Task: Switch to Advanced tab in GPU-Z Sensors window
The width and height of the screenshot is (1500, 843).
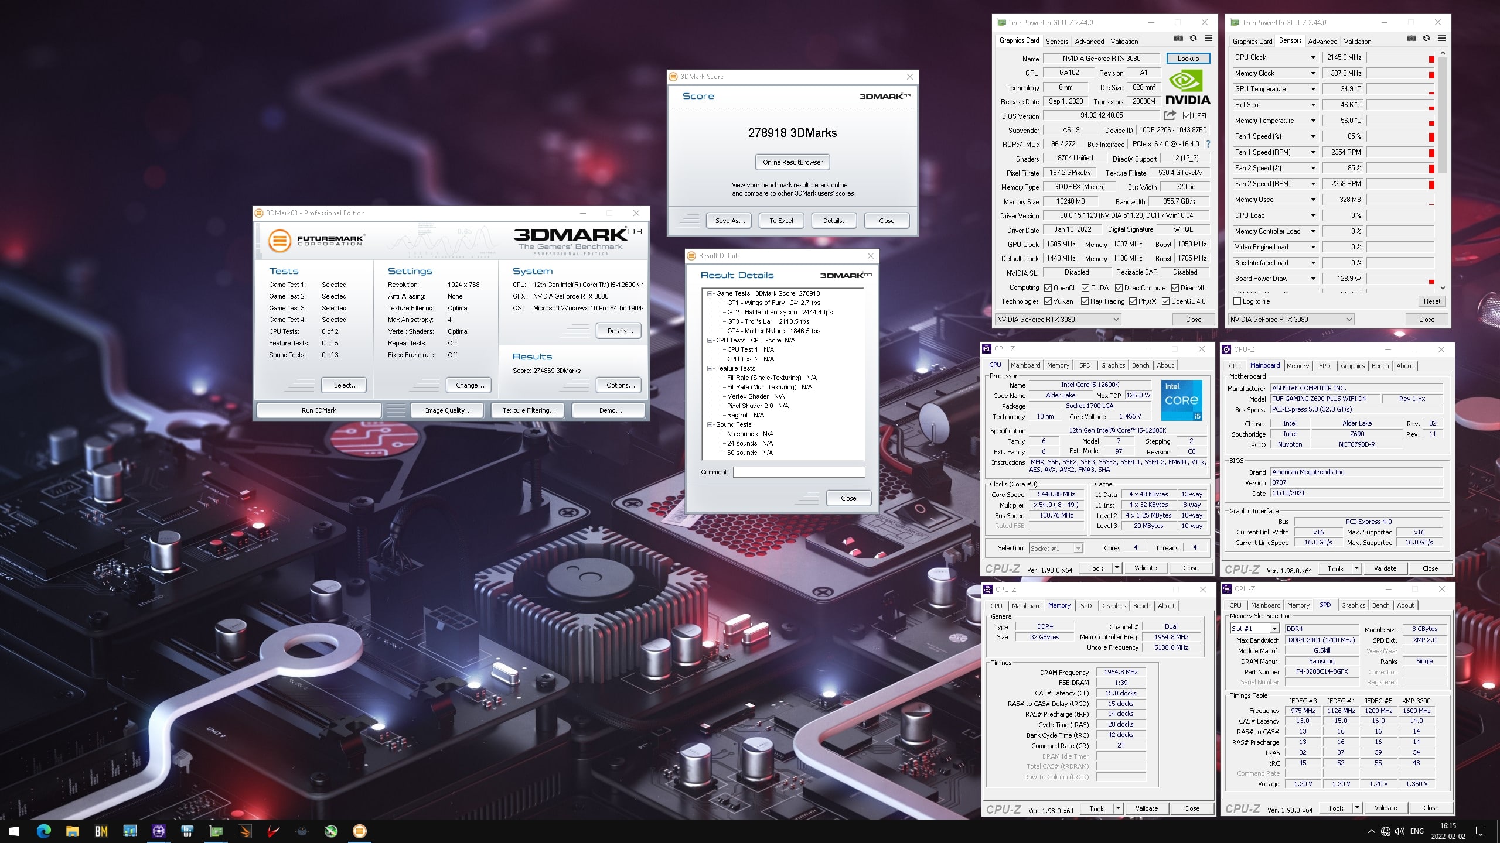Action: (x=1322, y=41)
